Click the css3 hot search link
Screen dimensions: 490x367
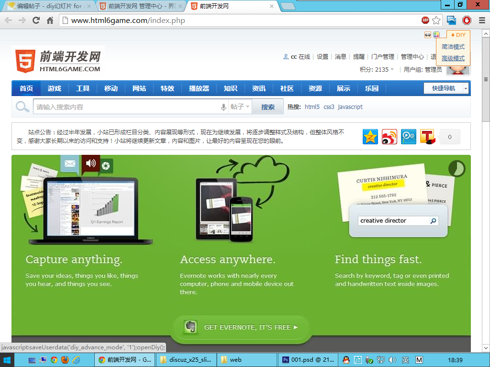pos(329,107)
